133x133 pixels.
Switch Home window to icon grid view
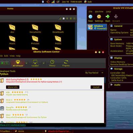pyautogui.click(x=67, y=19)
